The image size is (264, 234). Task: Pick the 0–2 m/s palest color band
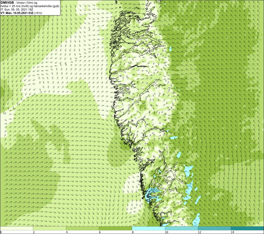pyautogui.click(x=16, y=228)
